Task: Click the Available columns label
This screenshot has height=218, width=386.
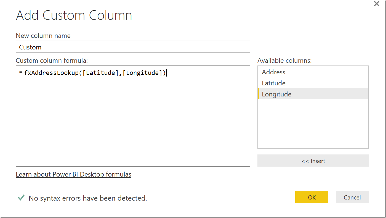Action: coord(284,61)
